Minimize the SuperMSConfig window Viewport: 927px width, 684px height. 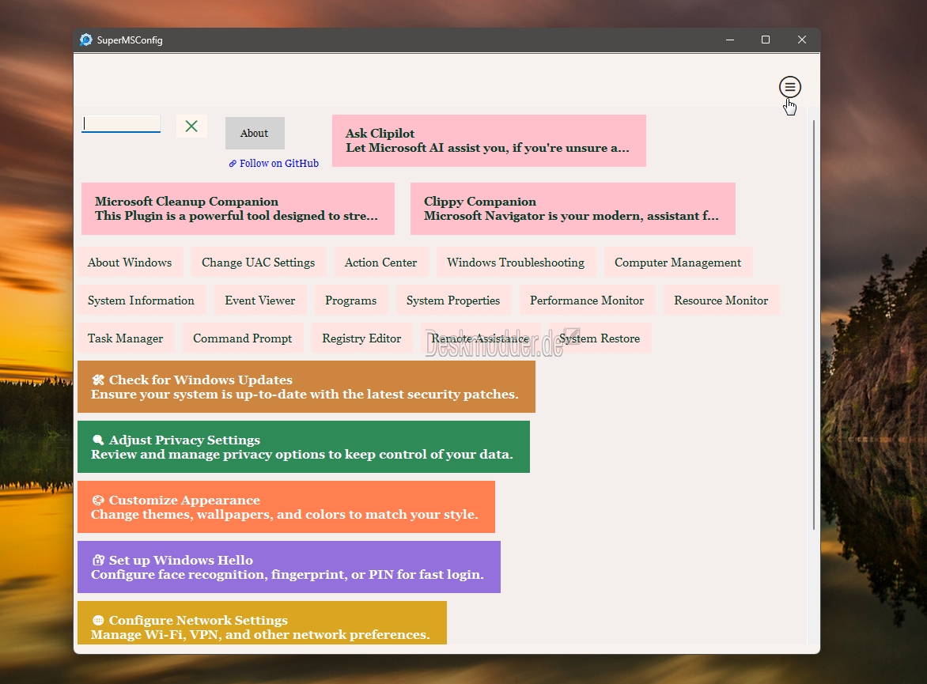pos(730,40)
